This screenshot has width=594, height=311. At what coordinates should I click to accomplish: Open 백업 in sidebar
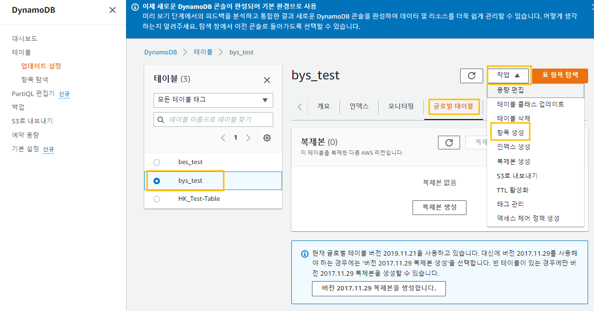coord(18,107)
